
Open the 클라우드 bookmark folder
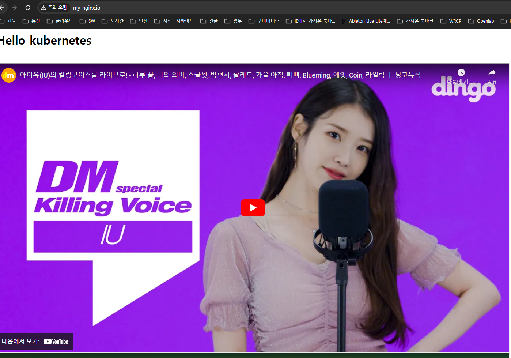point(60,21)
